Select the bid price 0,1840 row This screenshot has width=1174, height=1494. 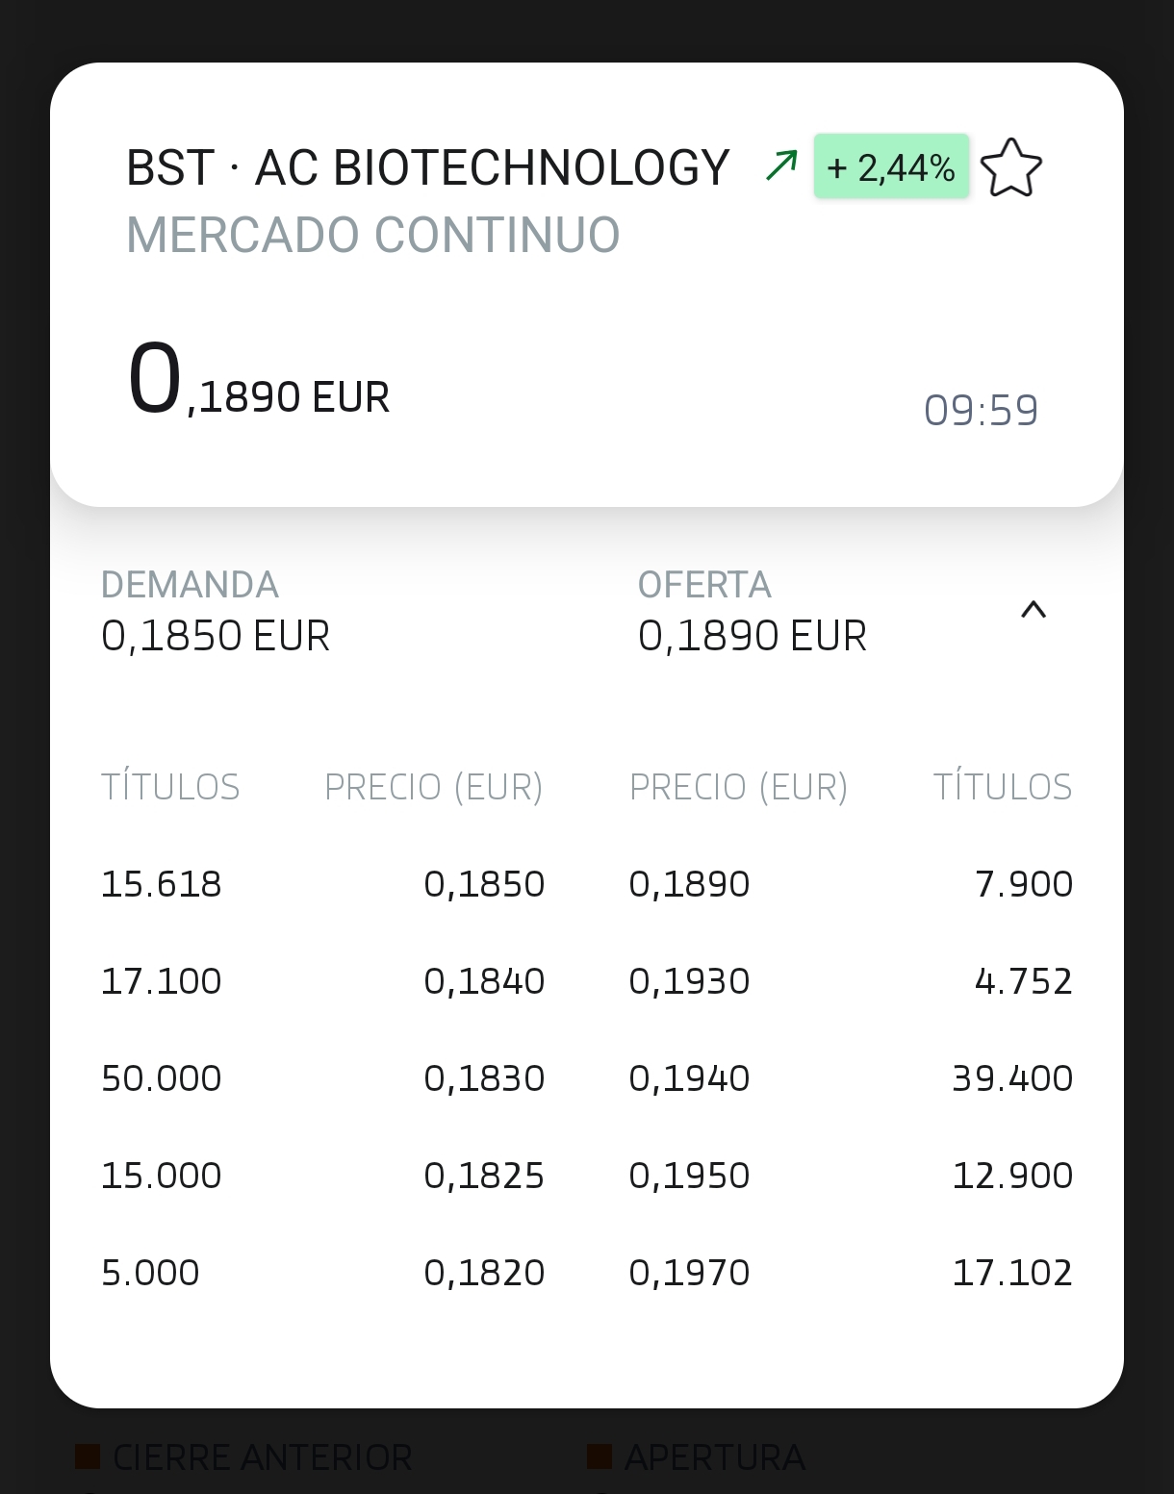point(484,981)
